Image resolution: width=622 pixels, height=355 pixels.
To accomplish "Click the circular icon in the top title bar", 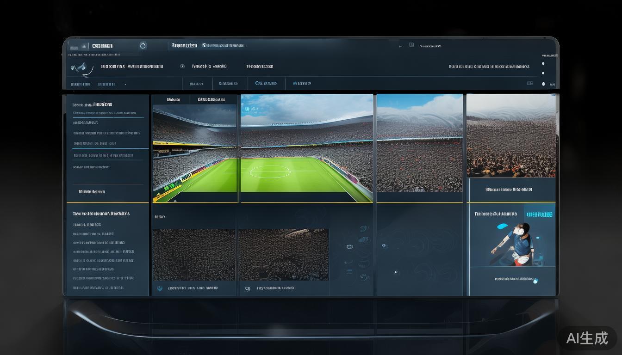I will 143,45.
